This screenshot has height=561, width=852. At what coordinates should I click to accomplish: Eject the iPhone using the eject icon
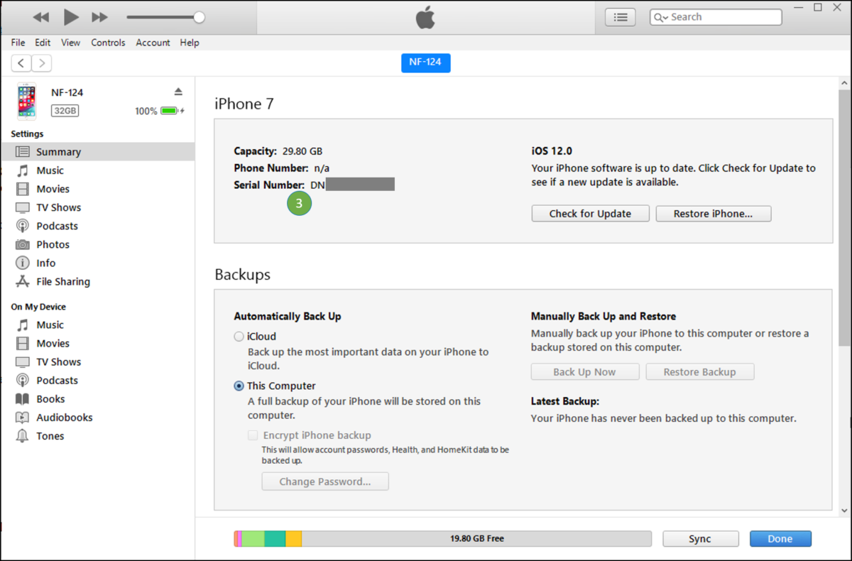click(178, 91)
